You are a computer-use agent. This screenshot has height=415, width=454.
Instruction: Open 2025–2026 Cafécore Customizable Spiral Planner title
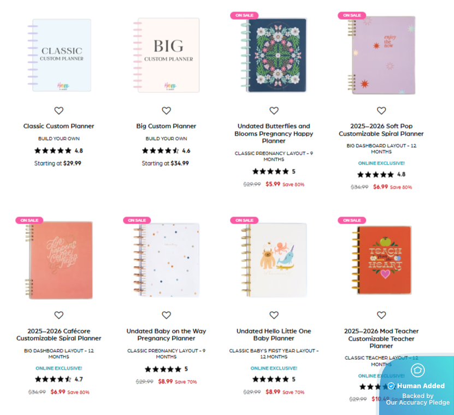pos(59,335)
